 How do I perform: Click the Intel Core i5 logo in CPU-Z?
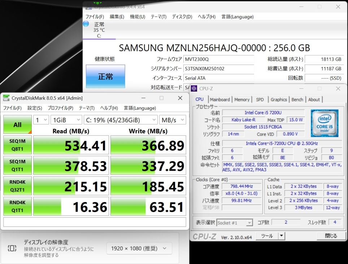tap(324, 123)
